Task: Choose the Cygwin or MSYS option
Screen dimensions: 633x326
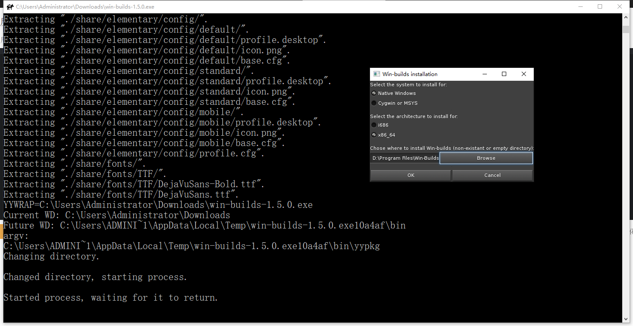Action: click(x=374, y=103)
